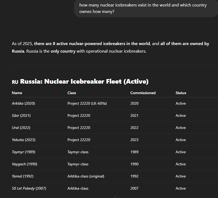Click 'Active' status in the Vaygach row

[181, 164]
